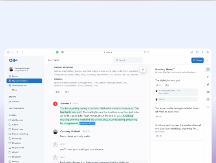Select the text notes icon in right rail
The width and height of the screenshot is (216, 163).
208,77
